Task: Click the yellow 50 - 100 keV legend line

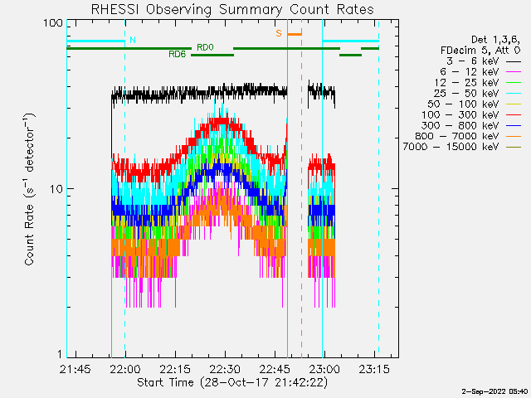Action: 514,104
